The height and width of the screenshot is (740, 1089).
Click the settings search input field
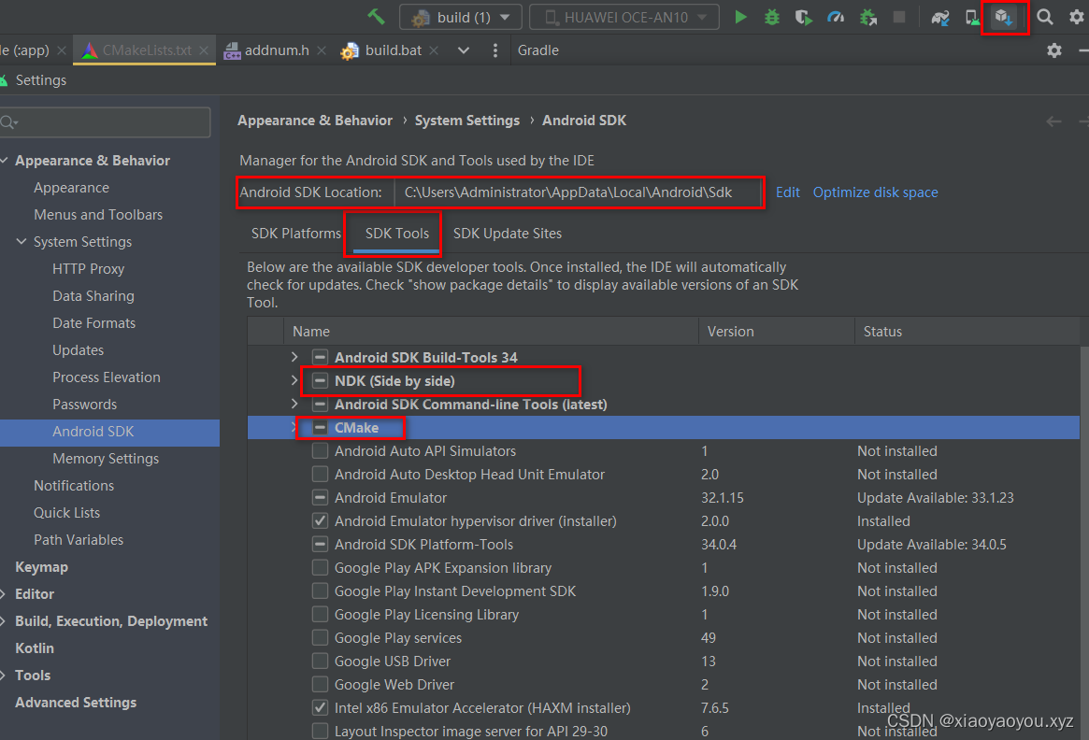106,122
